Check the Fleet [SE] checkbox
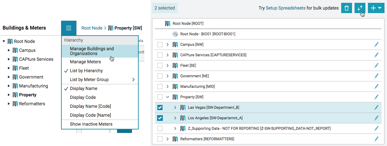The height and width of the screenshot is (146, 387). click(x=160, y=66)
